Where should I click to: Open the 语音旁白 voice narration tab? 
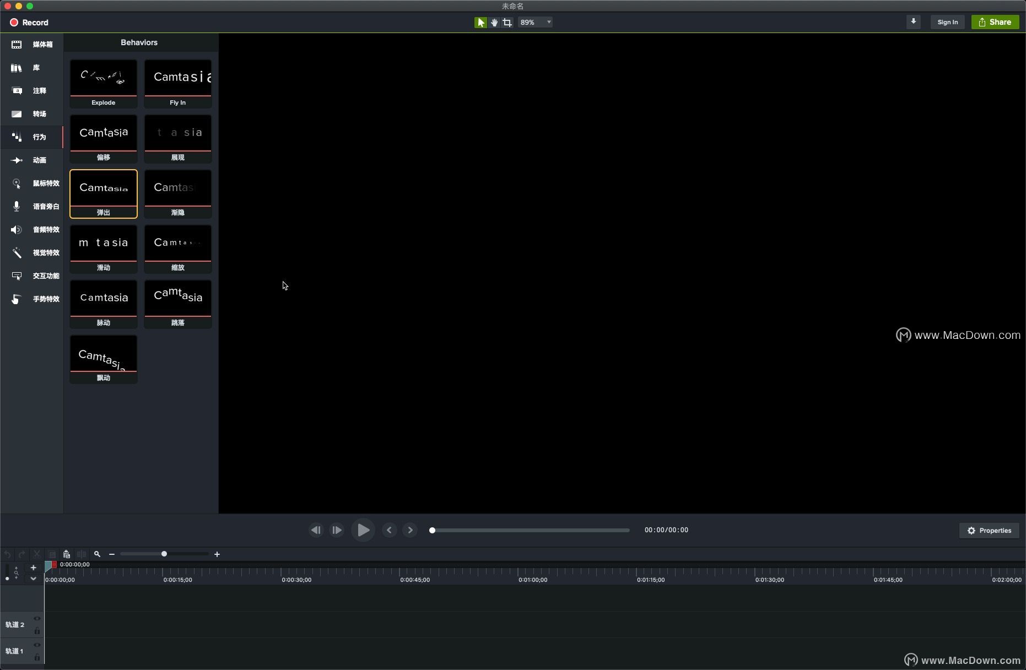tap(32, 207)
